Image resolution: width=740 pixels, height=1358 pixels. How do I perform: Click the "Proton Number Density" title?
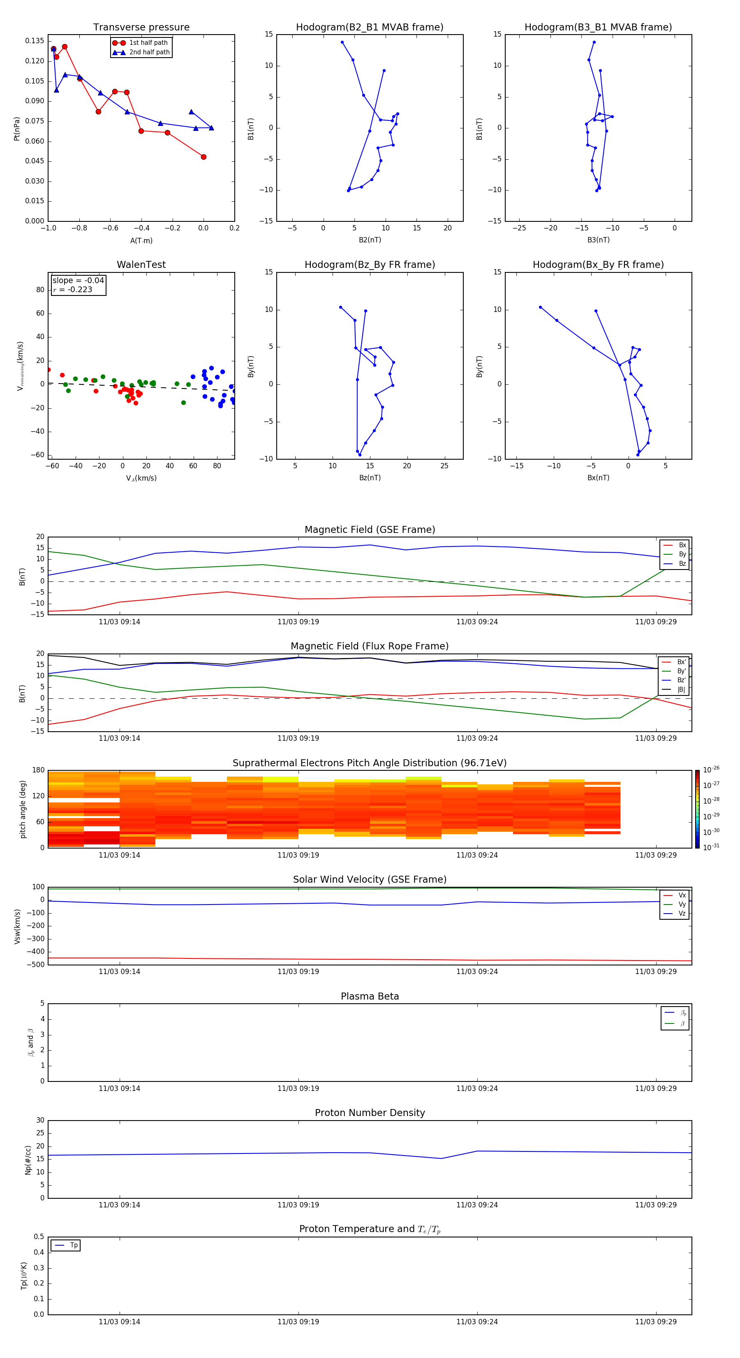point(370,1113)
